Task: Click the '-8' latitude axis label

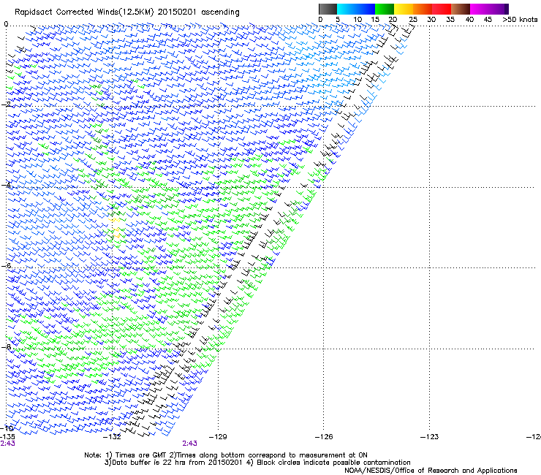Action: coord(6,346)
